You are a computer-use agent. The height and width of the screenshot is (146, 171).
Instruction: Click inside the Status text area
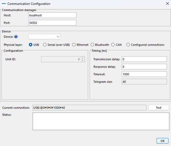(101, 121)
